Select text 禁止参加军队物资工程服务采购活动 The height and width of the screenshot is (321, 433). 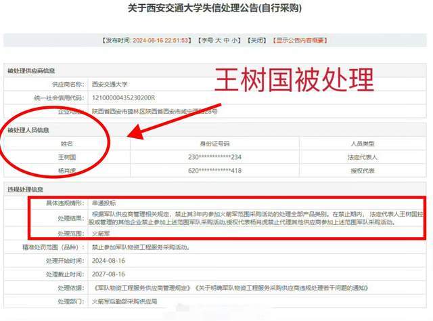click(x=141, y=247)
